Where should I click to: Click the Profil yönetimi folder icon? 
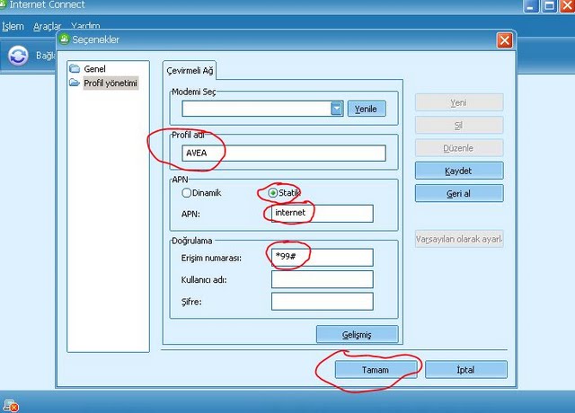click(75, 83)
